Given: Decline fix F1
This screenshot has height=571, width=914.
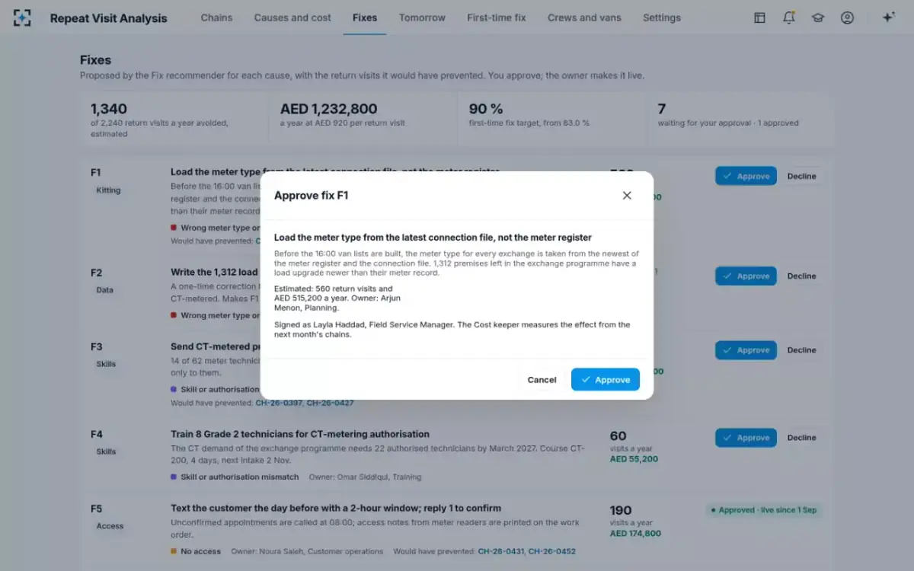Looking at the screenshot, I should (801, 176).
